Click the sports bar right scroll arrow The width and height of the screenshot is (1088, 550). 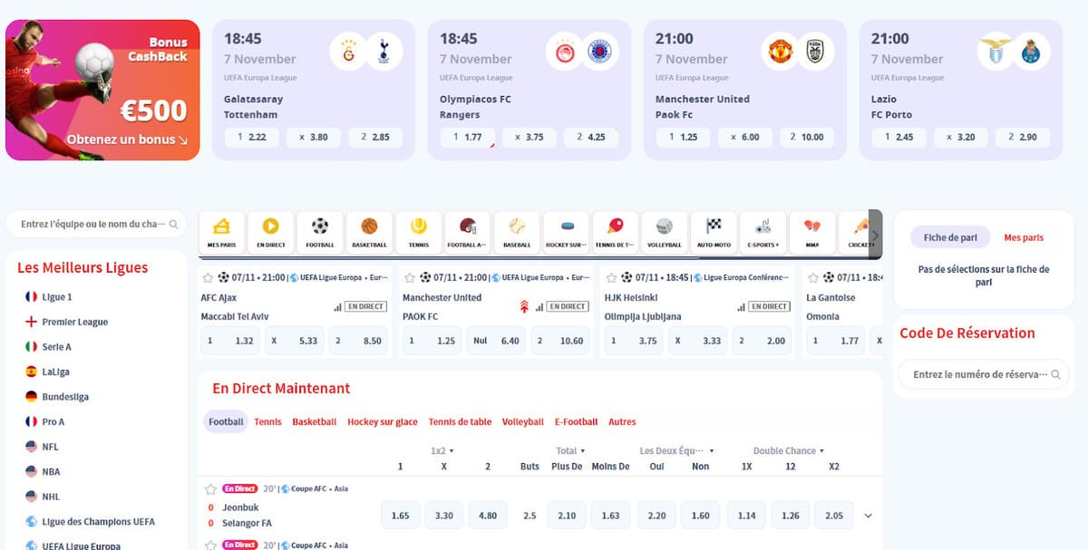click(x=875, y=235)
